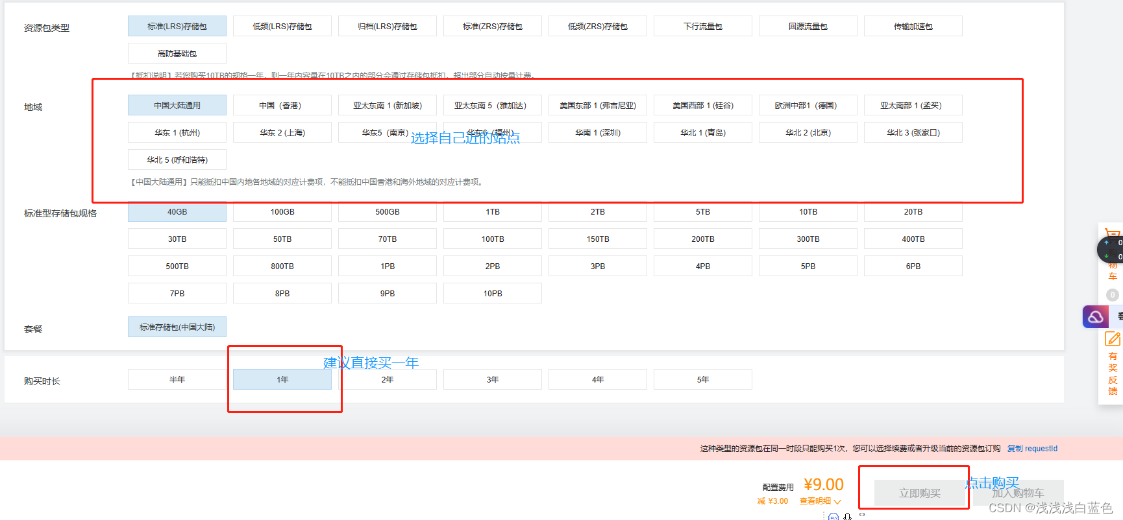
Task: Choose the 2年 purchase duration
Action: point(388,380)
